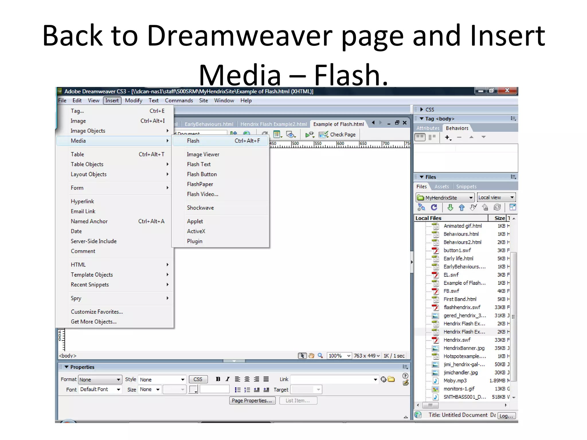
Task: Click the Log... button
Action: (506, 416)
